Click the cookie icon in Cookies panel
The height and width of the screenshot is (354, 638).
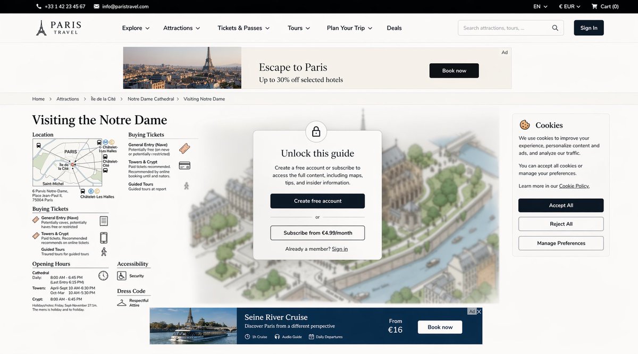(x=525, y=125)
